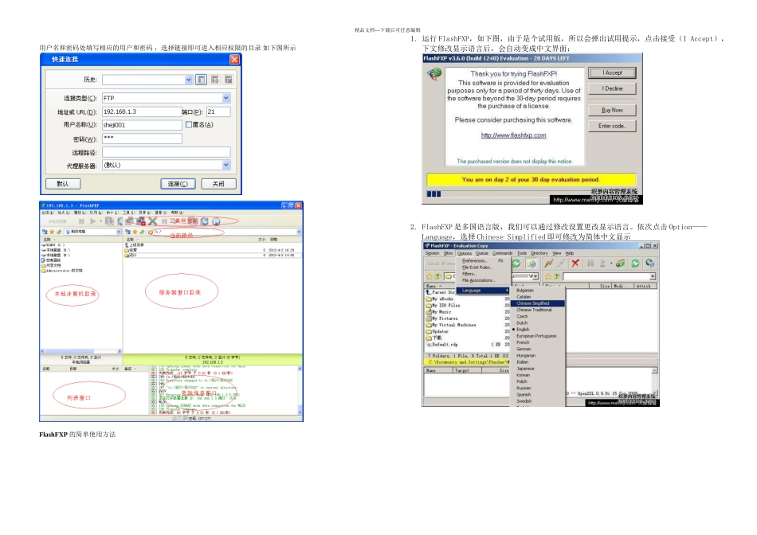Click the blue refresh icon in Chinese FlashFXP toolbar
The width and height of the screenshot is (757, 535).
(205, 221)
